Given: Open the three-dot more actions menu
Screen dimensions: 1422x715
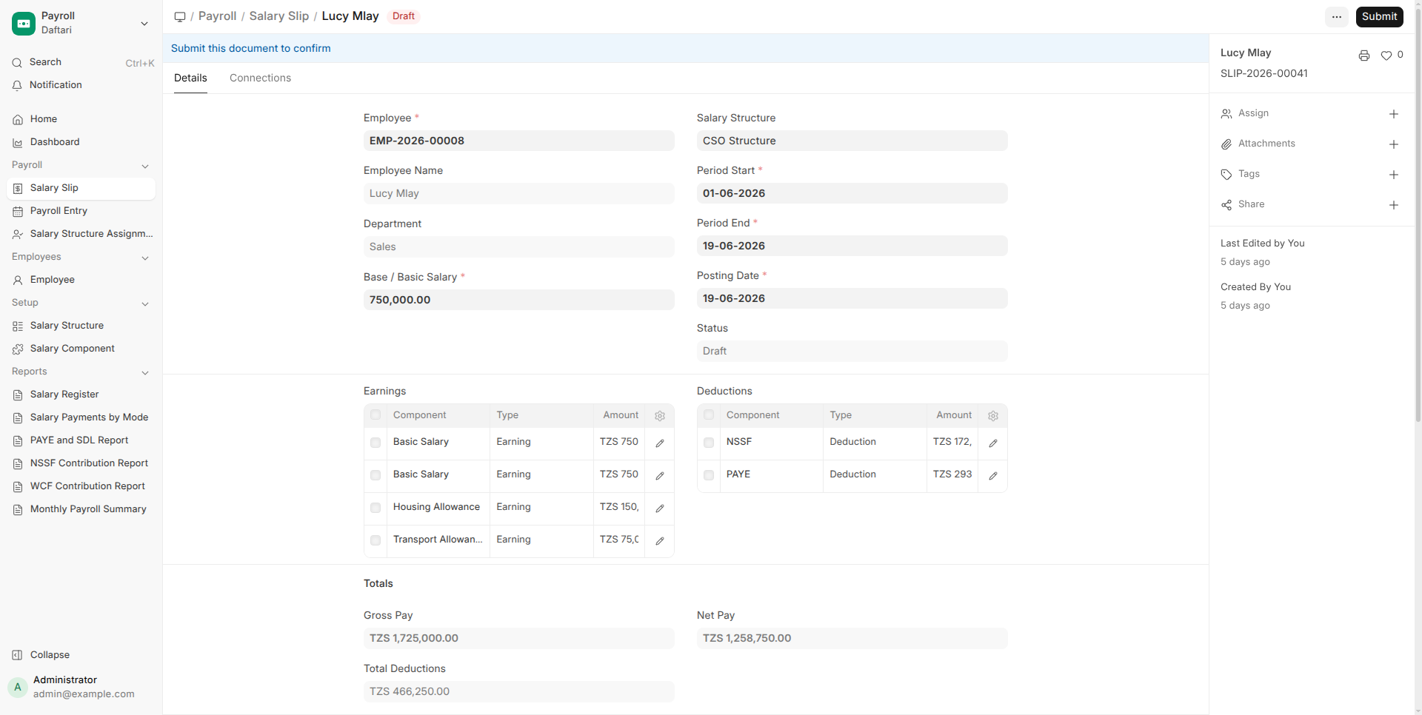Looking at the screenshot, I should click(x=1337, y=16).
